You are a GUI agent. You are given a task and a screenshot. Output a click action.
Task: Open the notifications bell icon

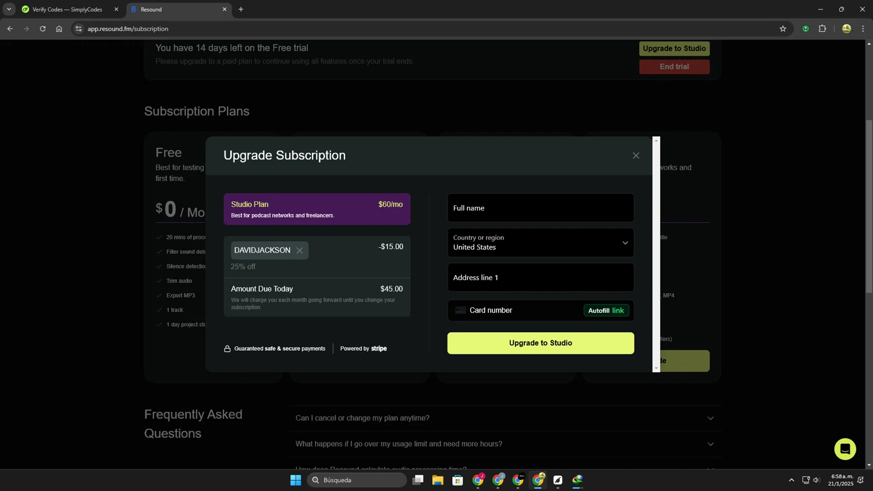point(861,480)
